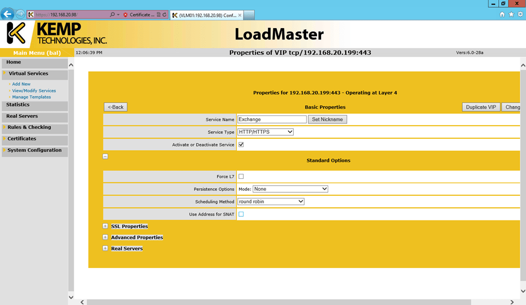Image resolution: width=526 pixels, height=305 pixels.
Task: Collapse Virtual Services menu section
Action: [34, 74]
